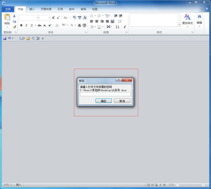Image resolution: width=211 pixels, height=189 pixels.
Task: Open the Bullets list dropdown arrow
Action: pos(95,16)
